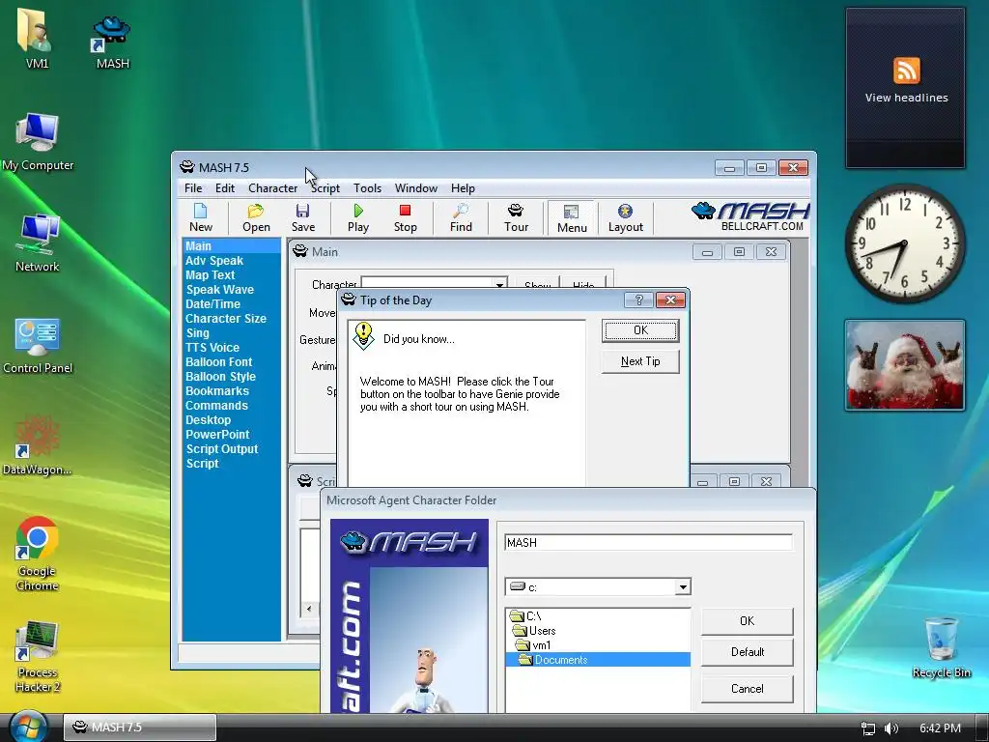Click the help question mark in Tip dialog
This screenshot has height=742, width=989.
[638, 300]
